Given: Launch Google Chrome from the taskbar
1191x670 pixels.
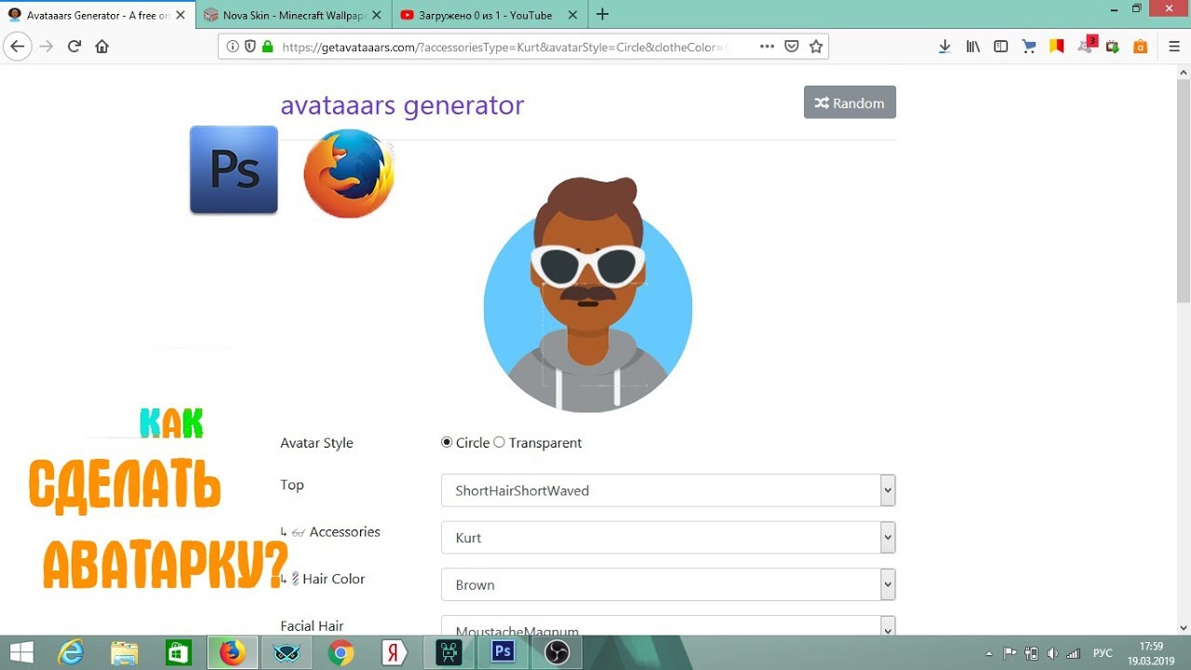Looking at the screenshot, I should tap(341, 652).
